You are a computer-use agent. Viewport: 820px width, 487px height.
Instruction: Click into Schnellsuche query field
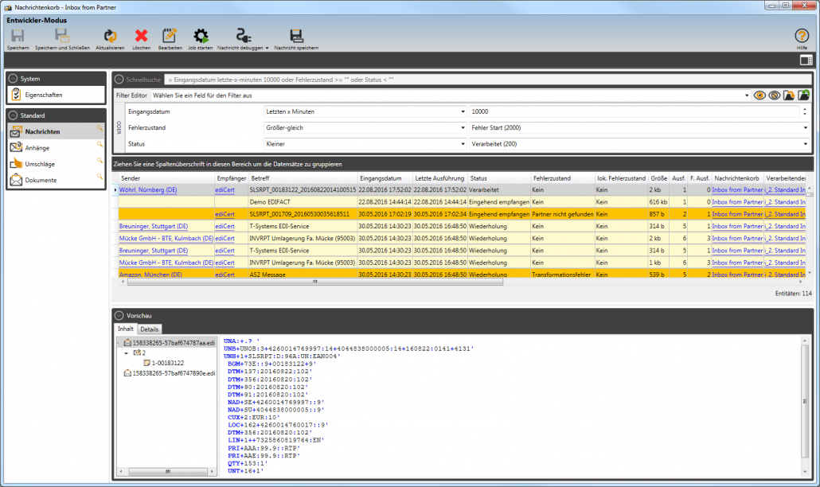[x=487, y=80]
